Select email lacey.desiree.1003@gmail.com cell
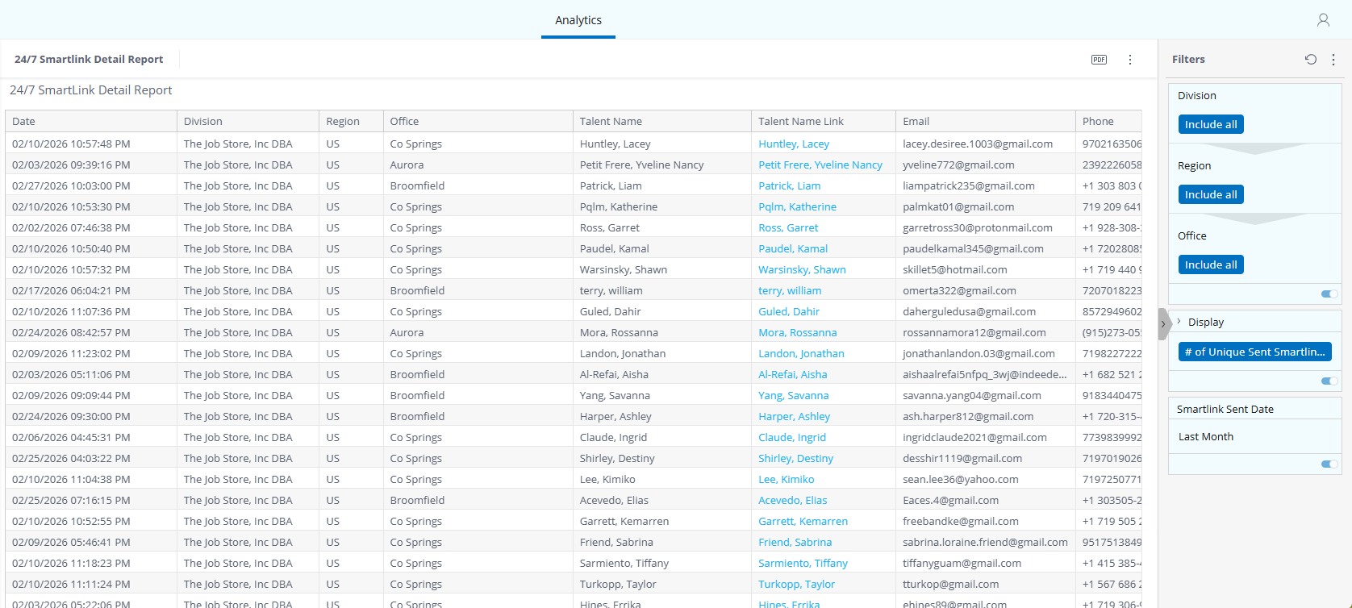Image resolution: width=1352 pixels, height=608 pixels. pos(986,144)
